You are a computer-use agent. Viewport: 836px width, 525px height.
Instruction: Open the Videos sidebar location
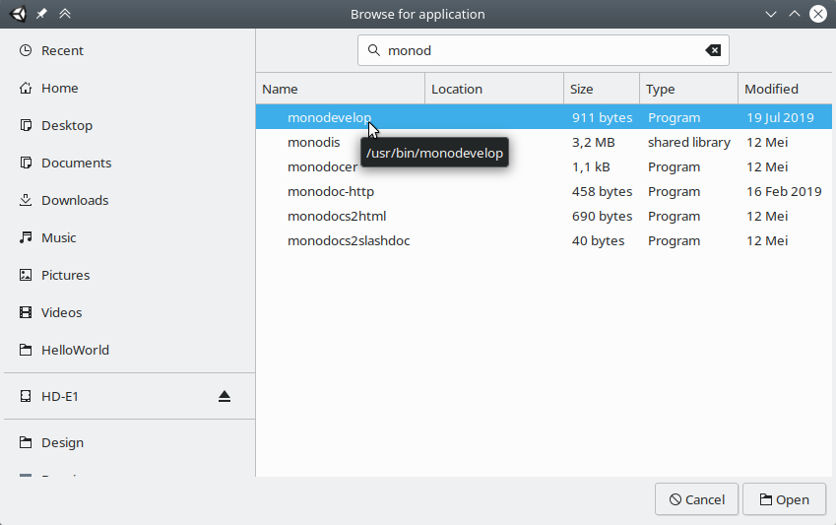[x=61, y=312]
